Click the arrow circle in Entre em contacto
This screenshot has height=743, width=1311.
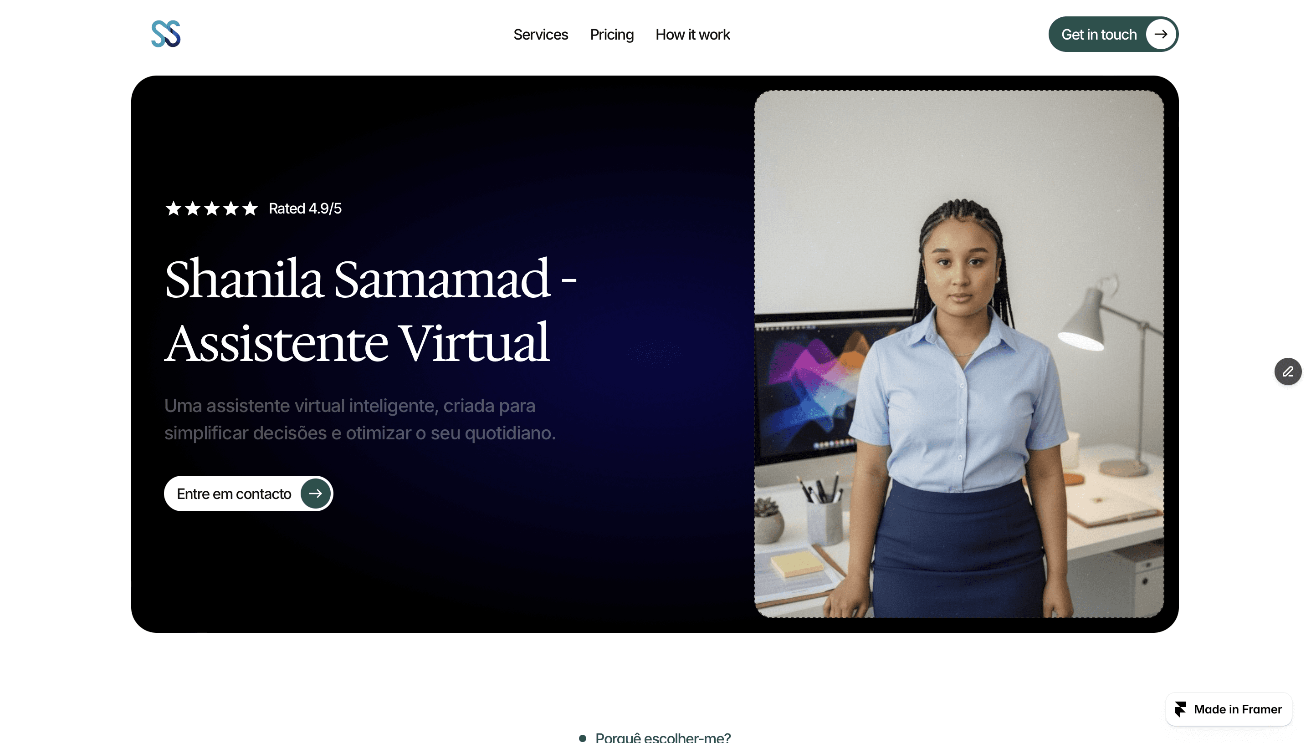316,494
